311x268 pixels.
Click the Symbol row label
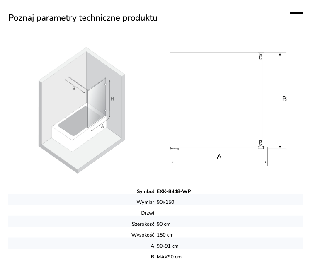point(145,191)
